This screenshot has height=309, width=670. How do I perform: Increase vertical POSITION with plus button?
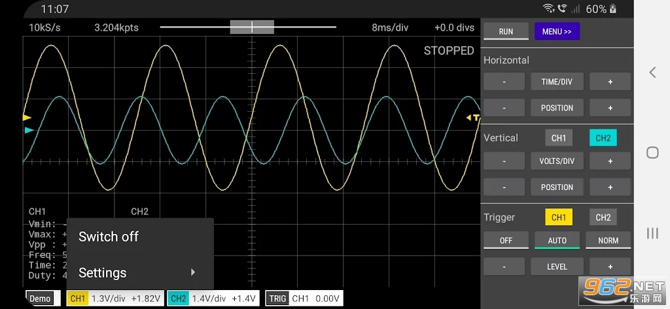pos(610,187)
